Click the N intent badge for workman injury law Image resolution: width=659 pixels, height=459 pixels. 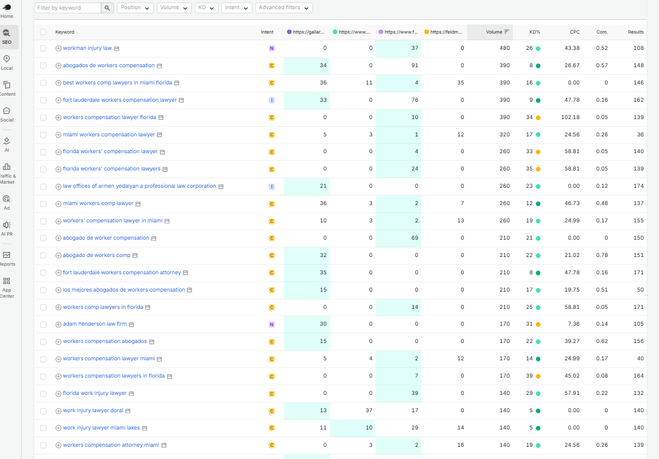coord(271,48)
